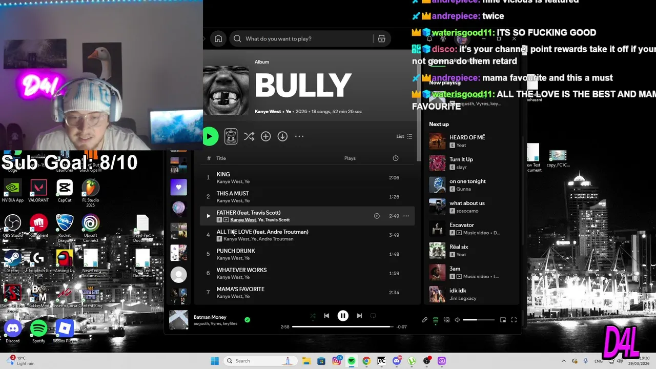The width and height of the screenshot is (656, 369).
Task: Add BULLY album to Your Library
Action: 265,136
